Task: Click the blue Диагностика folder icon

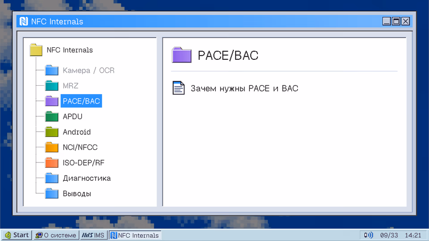Action: click(x=52, y=178)
